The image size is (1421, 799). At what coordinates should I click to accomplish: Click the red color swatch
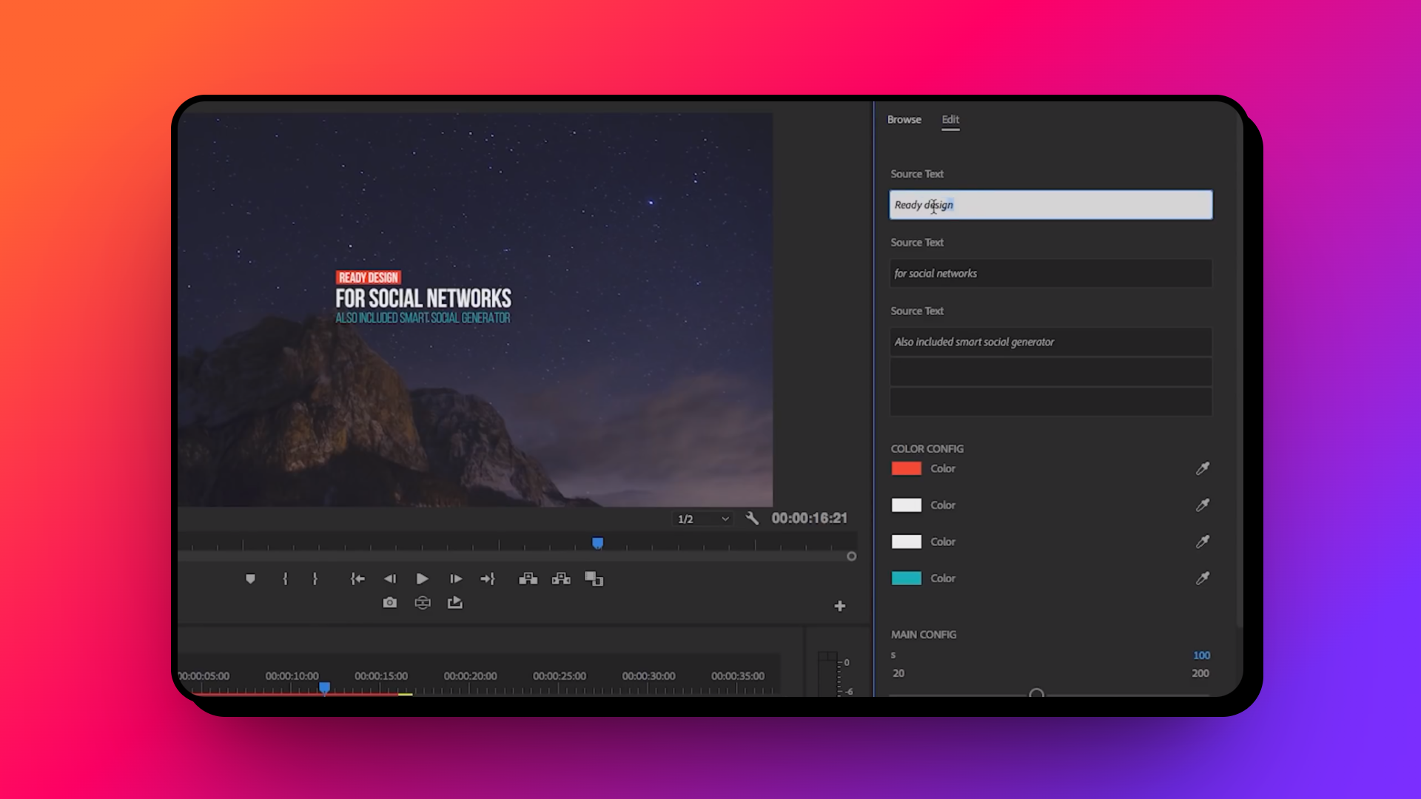[x=906, y=468]
